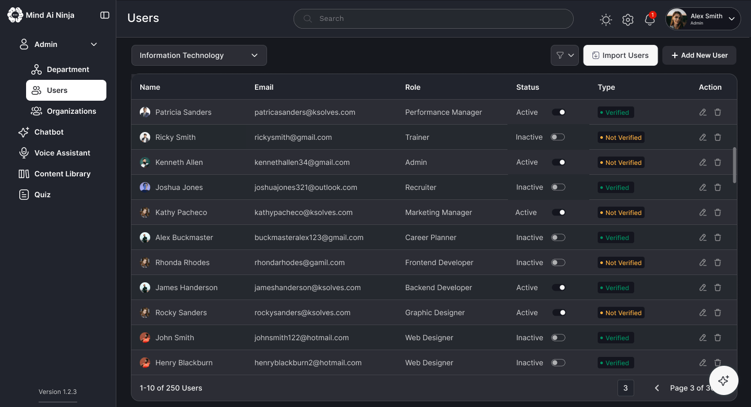This screenshot has height=407, width=751.
Task: Edit Kenneth Allen user
Action: click(x=703, y=162)
